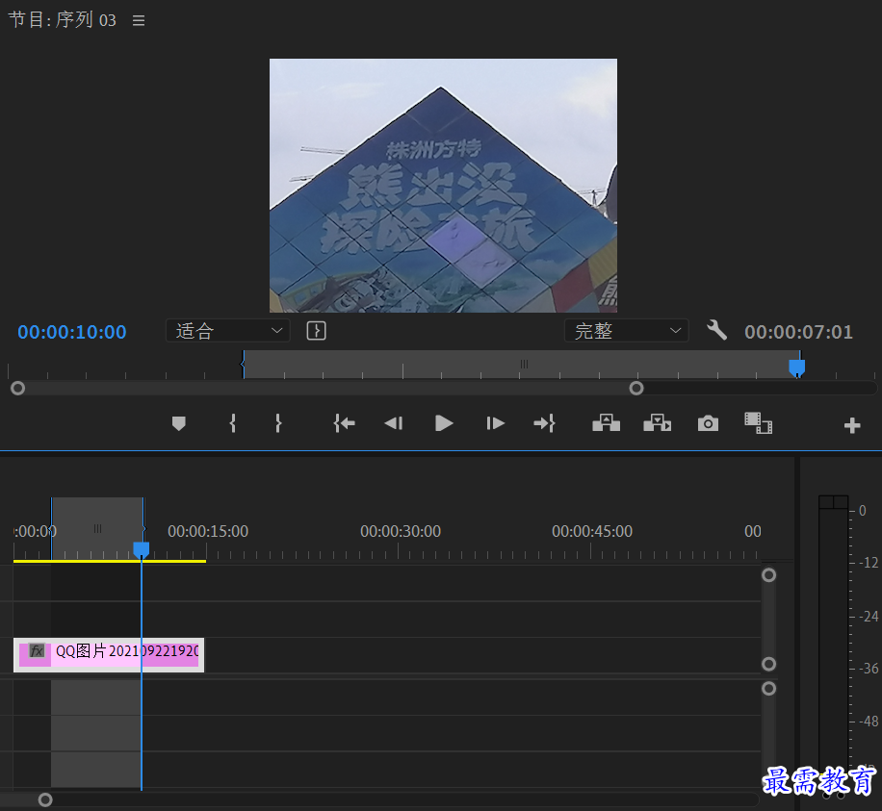Click the Add Marker button
Image resolution: width=882 pixels, height=811 pixels.
tap(179, 423)
